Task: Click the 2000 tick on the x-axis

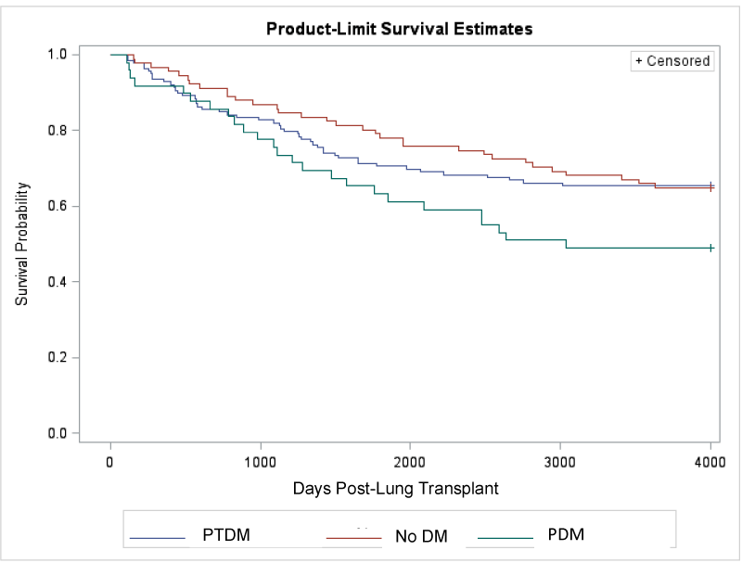Action: (411, 460)
